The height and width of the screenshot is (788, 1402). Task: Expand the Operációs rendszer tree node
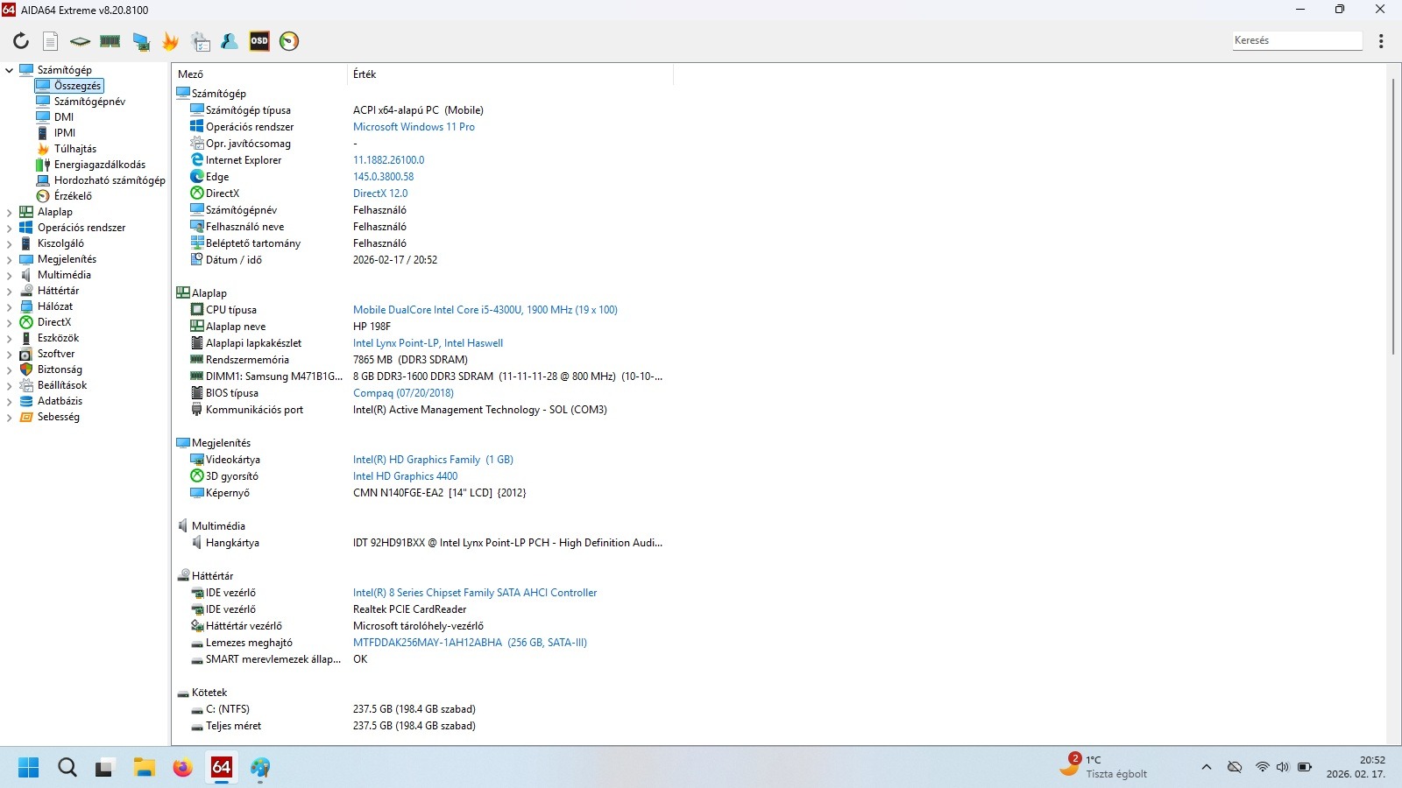[10, 228]
